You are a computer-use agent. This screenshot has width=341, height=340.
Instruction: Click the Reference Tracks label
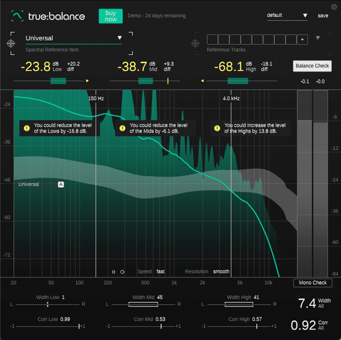pos(226,50)
